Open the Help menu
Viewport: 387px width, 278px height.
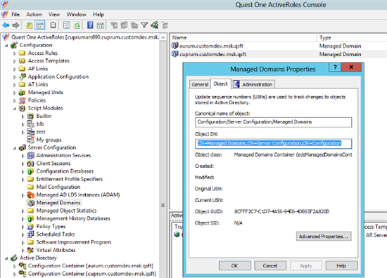click(x=99, y=14)
